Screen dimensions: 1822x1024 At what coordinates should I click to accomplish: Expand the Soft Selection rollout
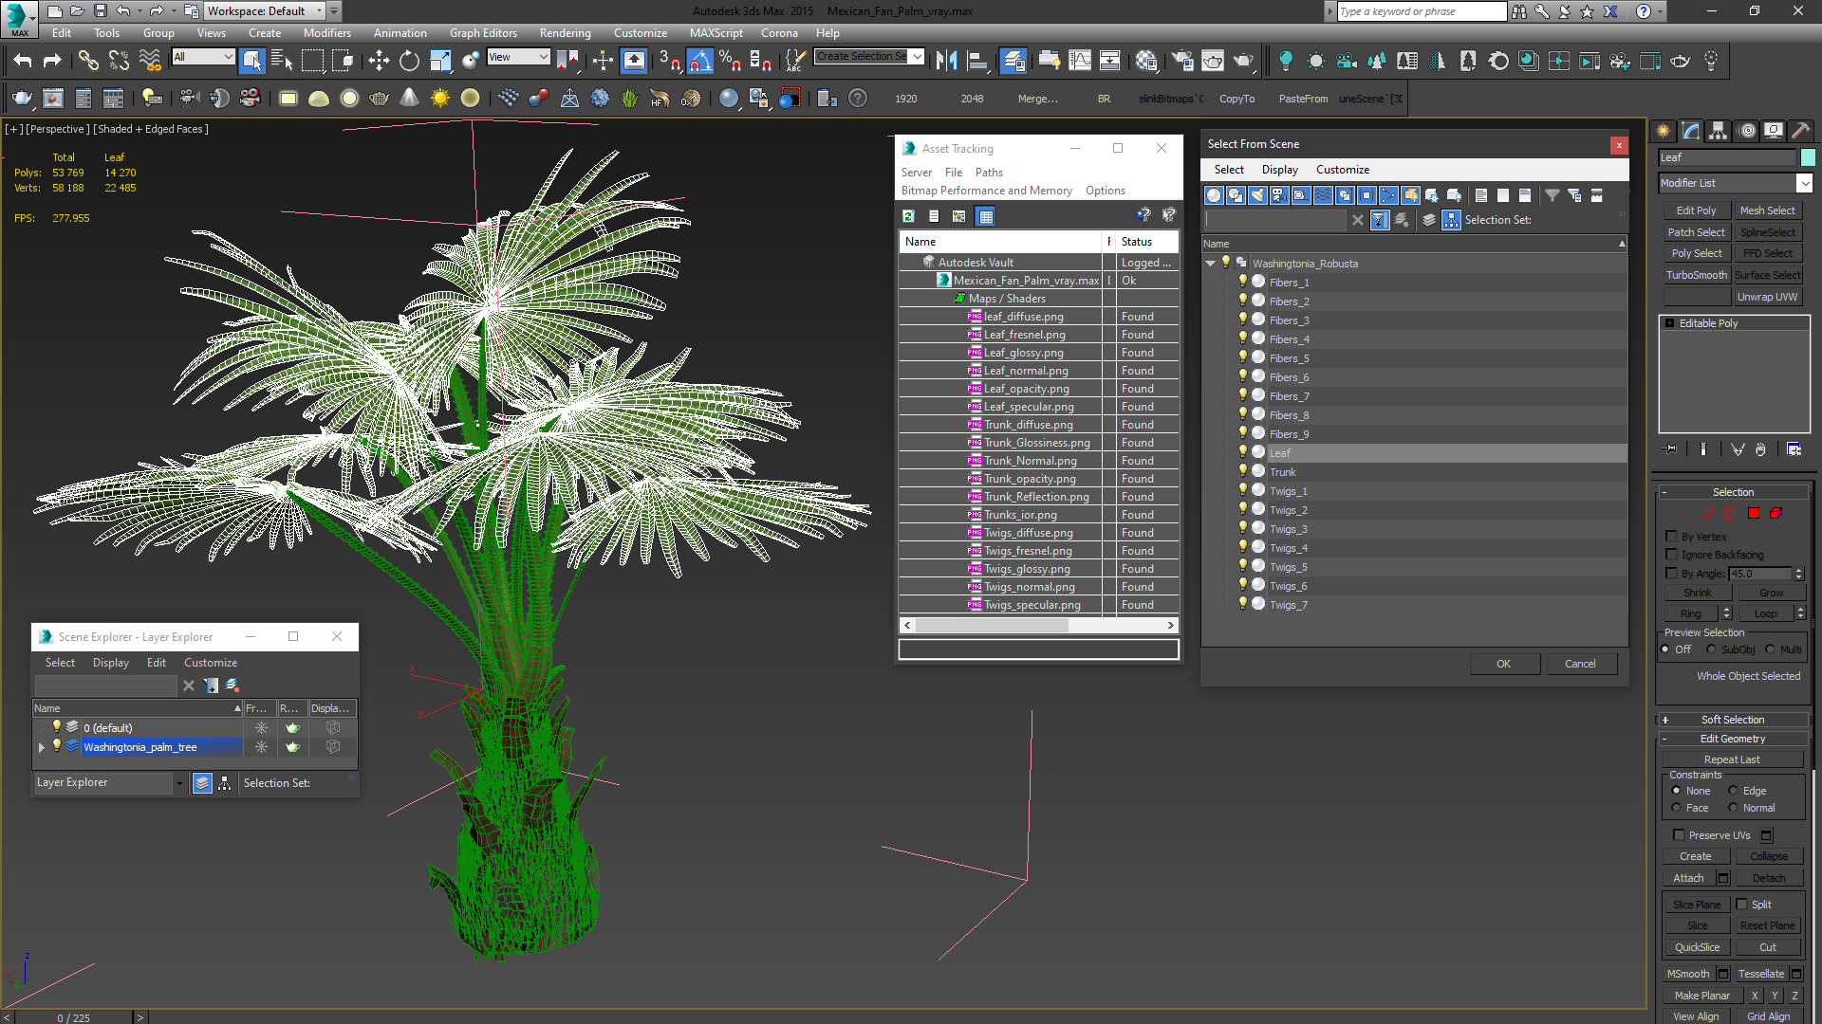point(1733,720)
